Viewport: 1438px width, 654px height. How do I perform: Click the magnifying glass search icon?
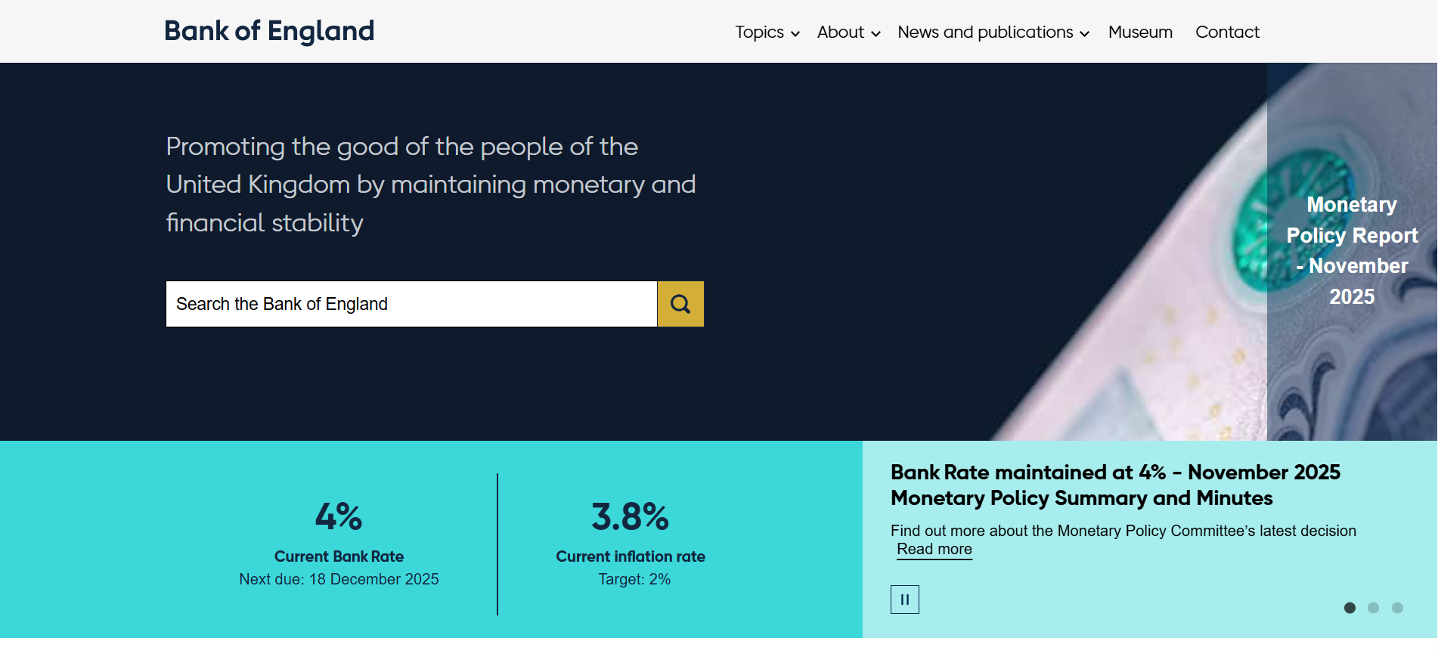(680, 304)
